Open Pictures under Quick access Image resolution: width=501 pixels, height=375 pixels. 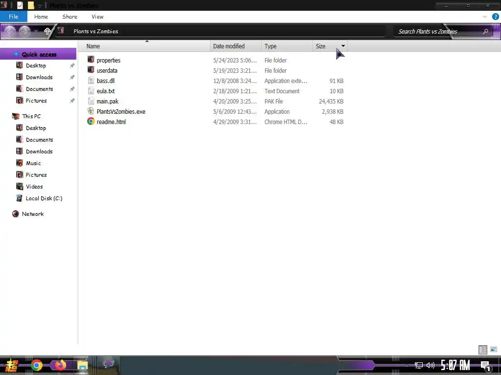[x=36, y=101]
